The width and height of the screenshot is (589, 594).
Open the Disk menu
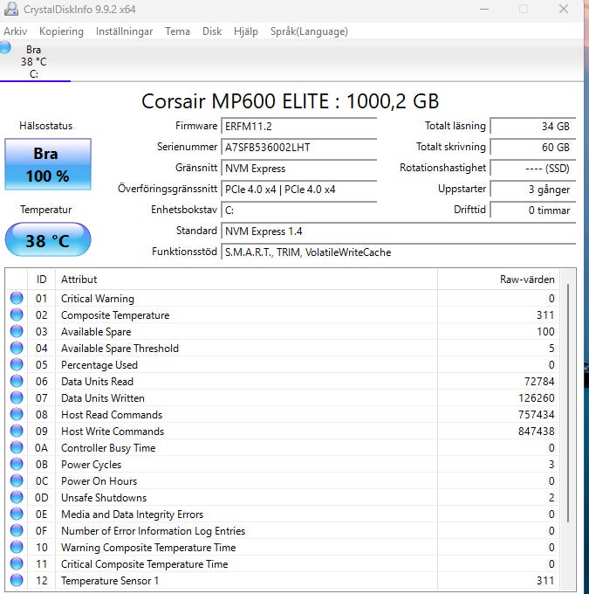(x=212, y=31)
